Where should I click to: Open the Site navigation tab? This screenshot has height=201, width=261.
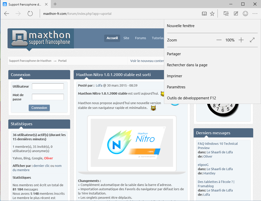(x=126, y=38)
